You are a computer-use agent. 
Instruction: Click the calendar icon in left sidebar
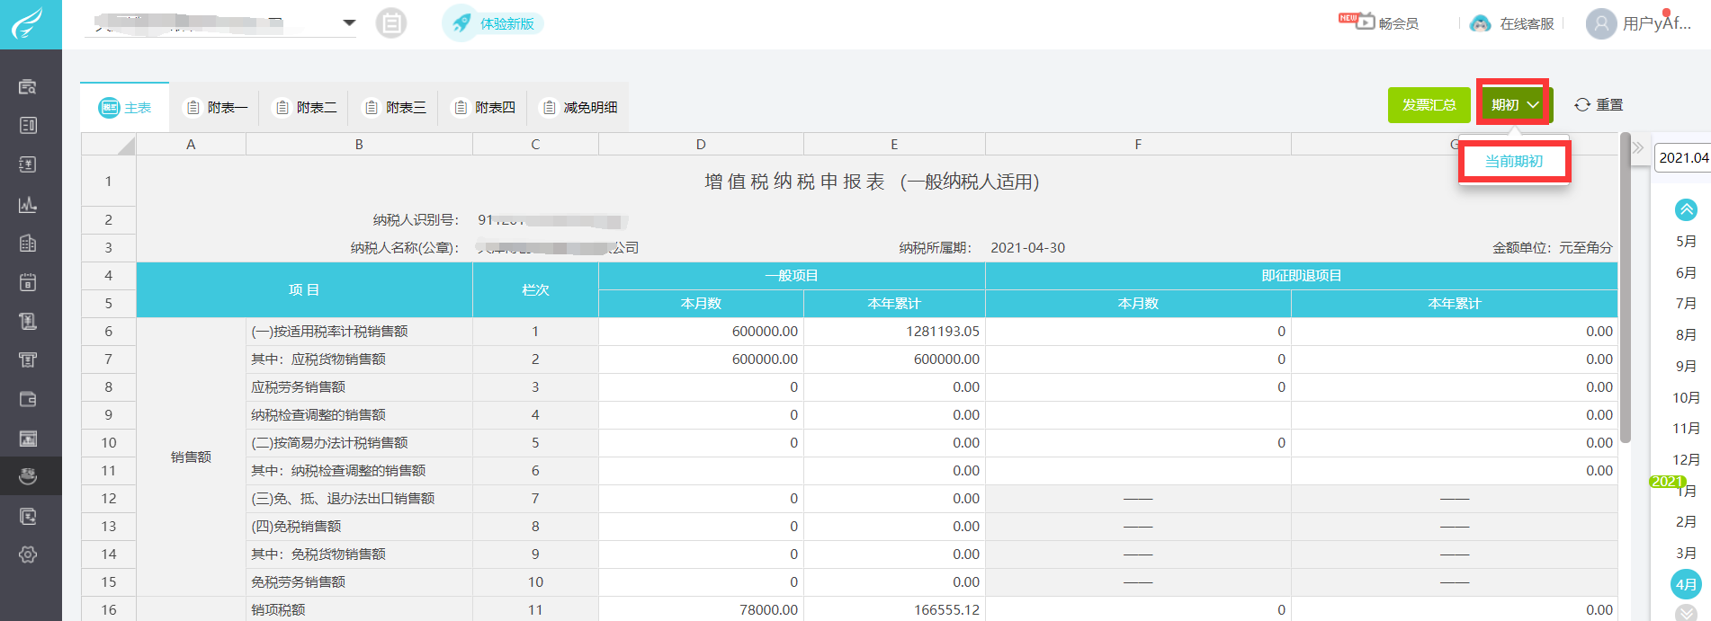pos(28,282)
